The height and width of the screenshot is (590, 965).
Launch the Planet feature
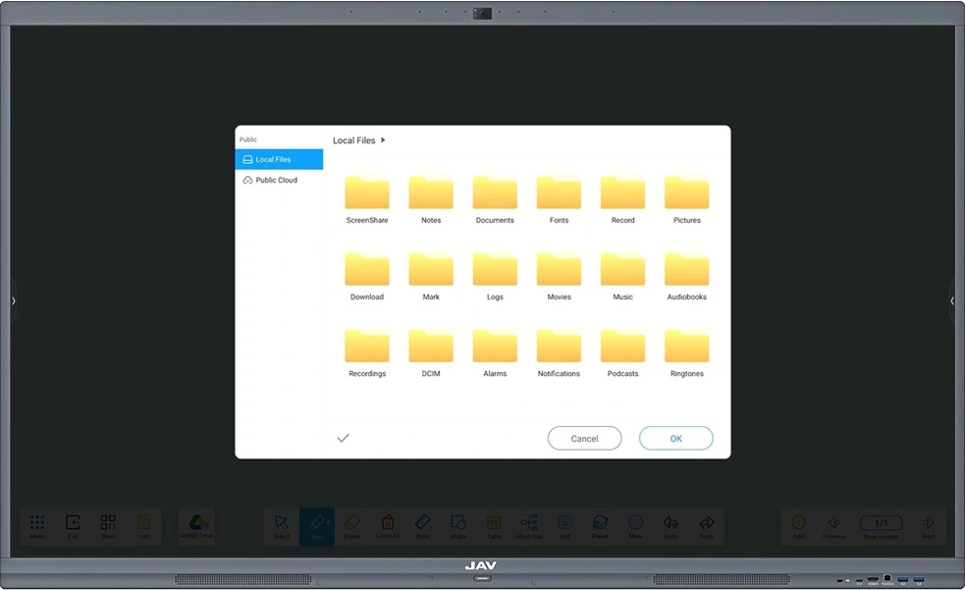pyautogui.click(x=600, y=525)
